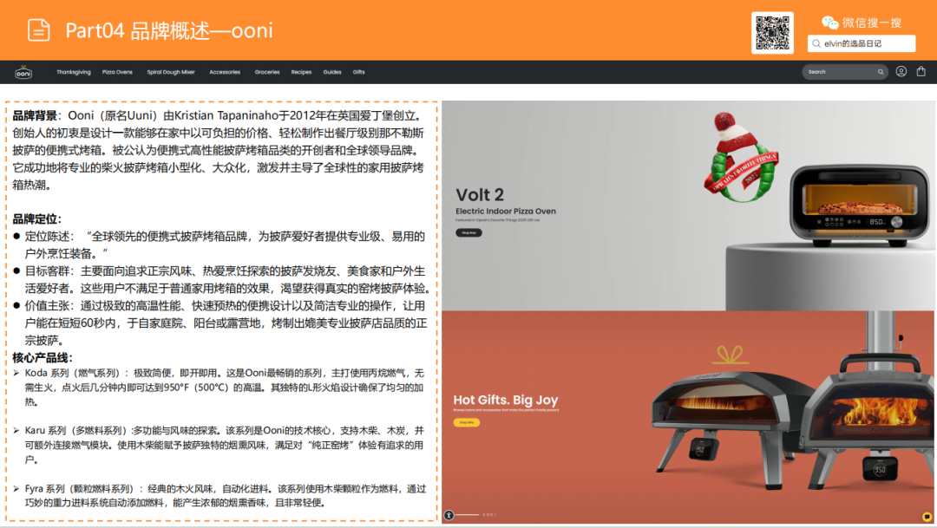Click the carousel progress bar
The image size is (937, 528).
(x=468, y=515)
